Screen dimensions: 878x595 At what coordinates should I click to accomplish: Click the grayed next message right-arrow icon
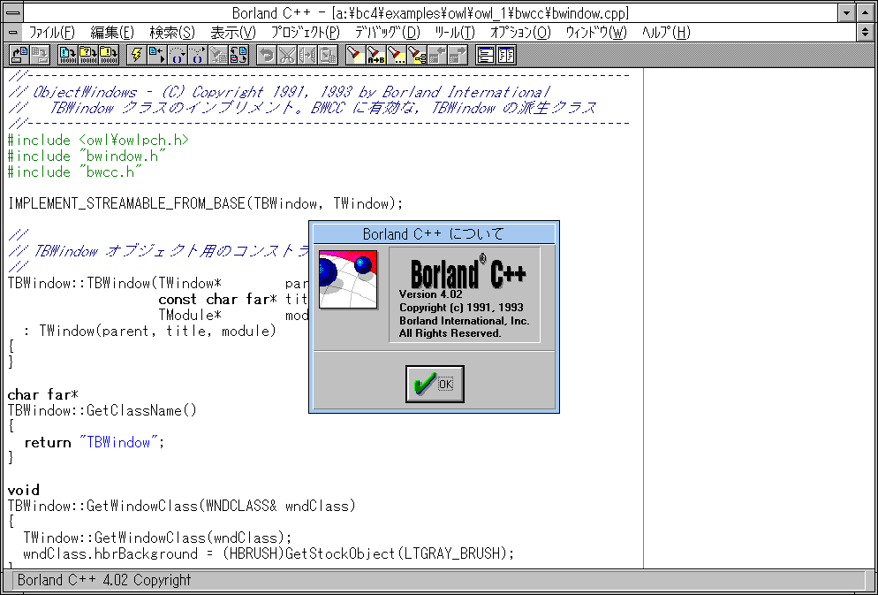pos(457,54)
